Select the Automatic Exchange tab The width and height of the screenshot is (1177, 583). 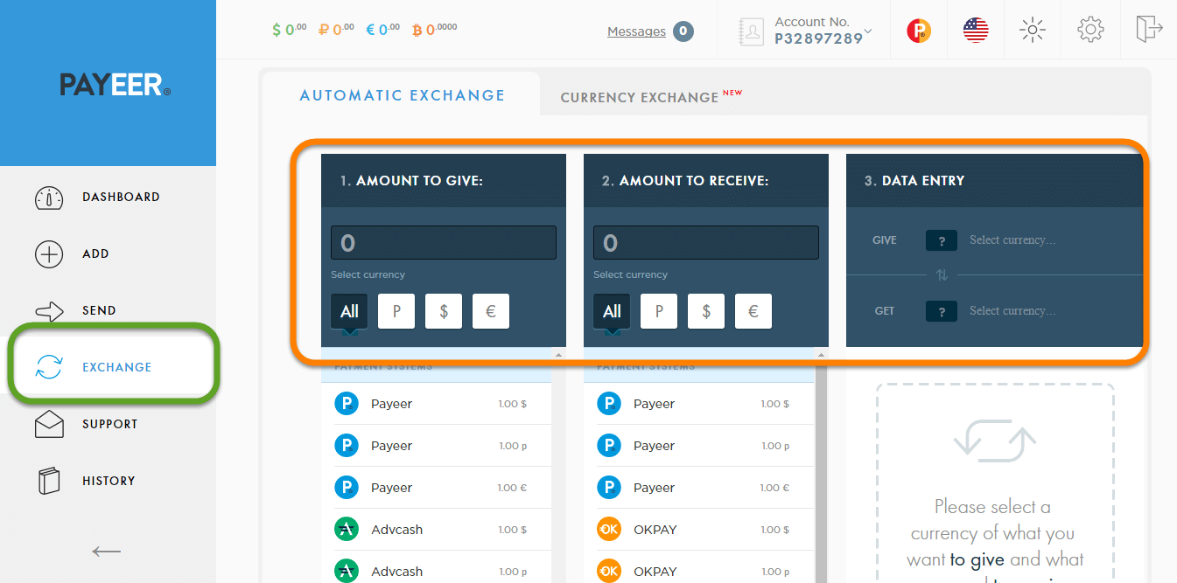coord(402,94)
